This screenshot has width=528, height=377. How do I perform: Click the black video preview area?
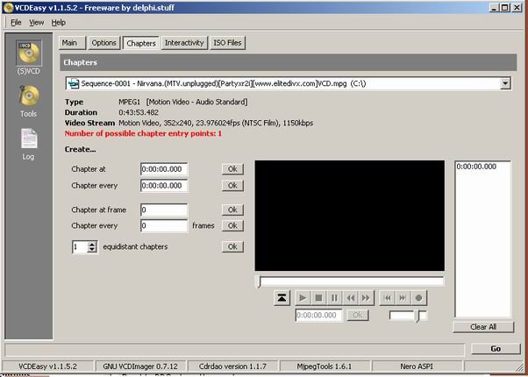coord(350,216)
